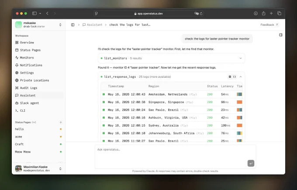Viewport: 297px width, 190px height.
Task: Click Safari share icon
Action: click(x=263, y=14)
